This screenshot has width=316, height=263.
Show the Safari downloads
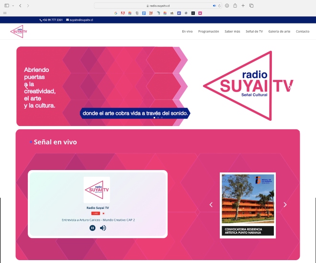point(227,6)
